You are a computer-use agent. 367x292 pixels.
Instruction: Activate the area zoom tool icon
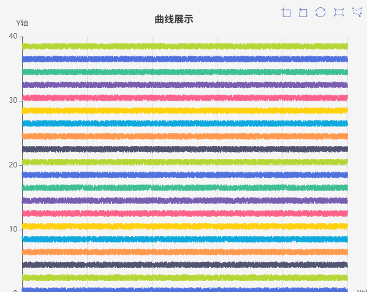pos(286,12)
